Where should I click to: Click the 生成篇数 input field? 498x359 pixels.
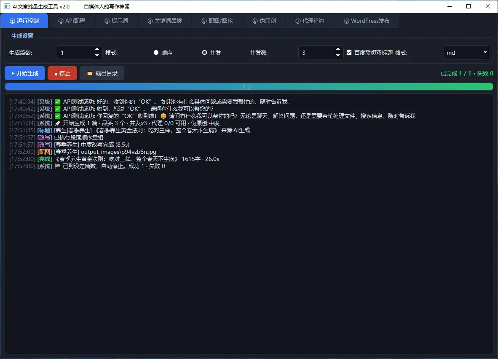(80, 53)
